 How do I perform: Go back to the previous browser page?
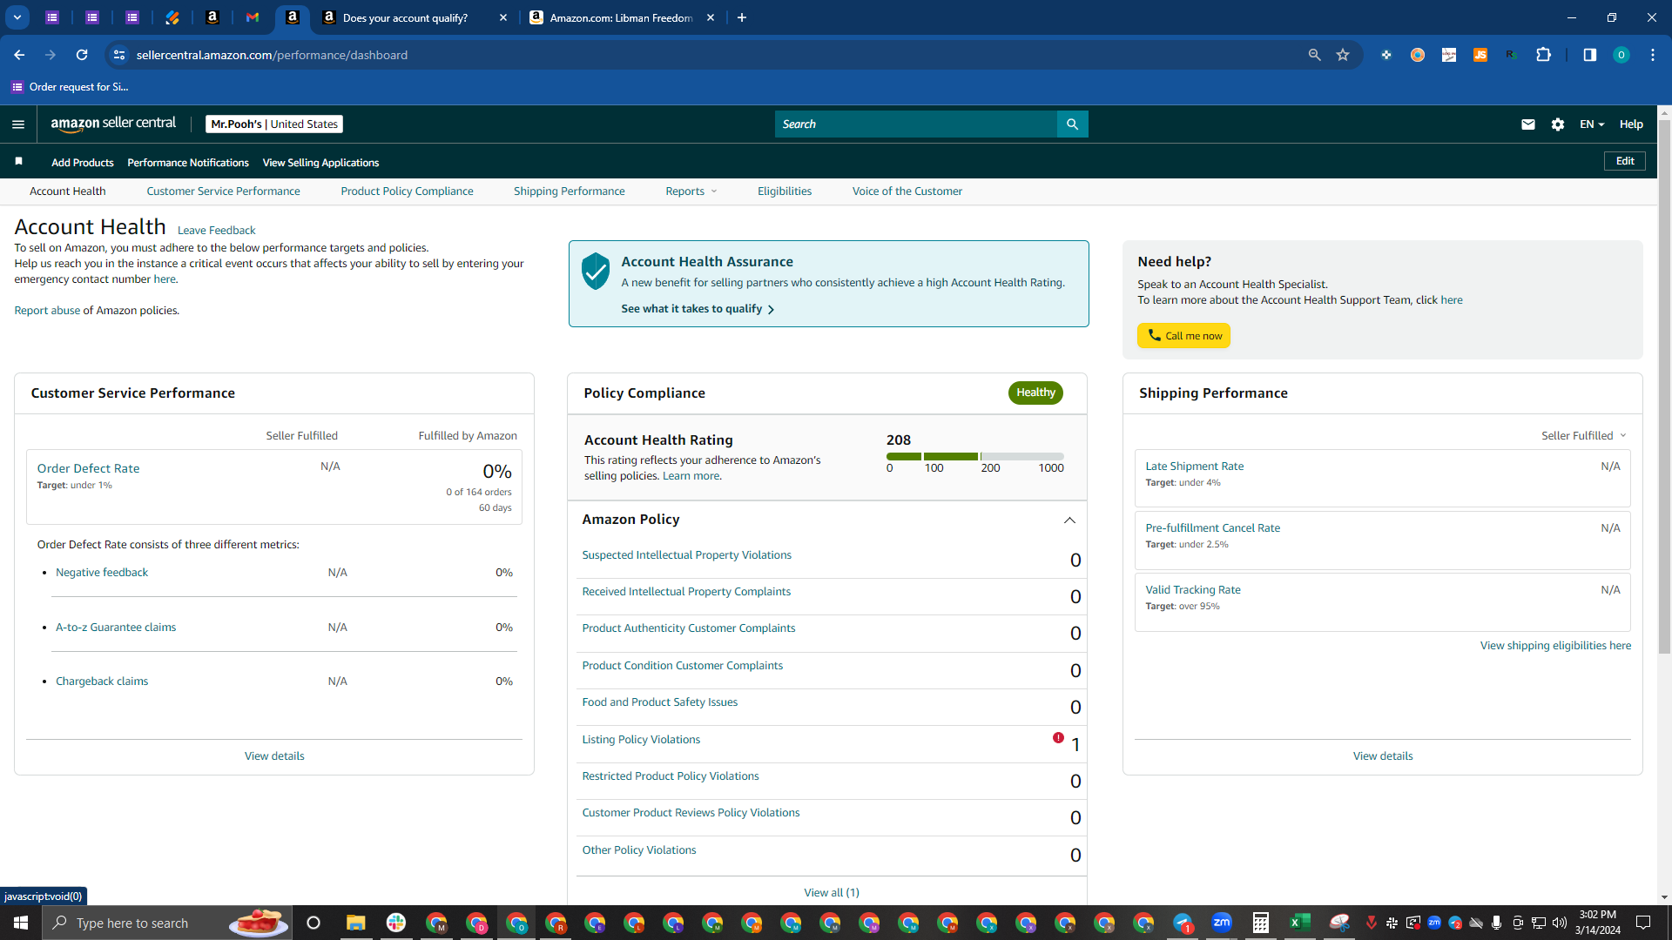click(19, 55)
